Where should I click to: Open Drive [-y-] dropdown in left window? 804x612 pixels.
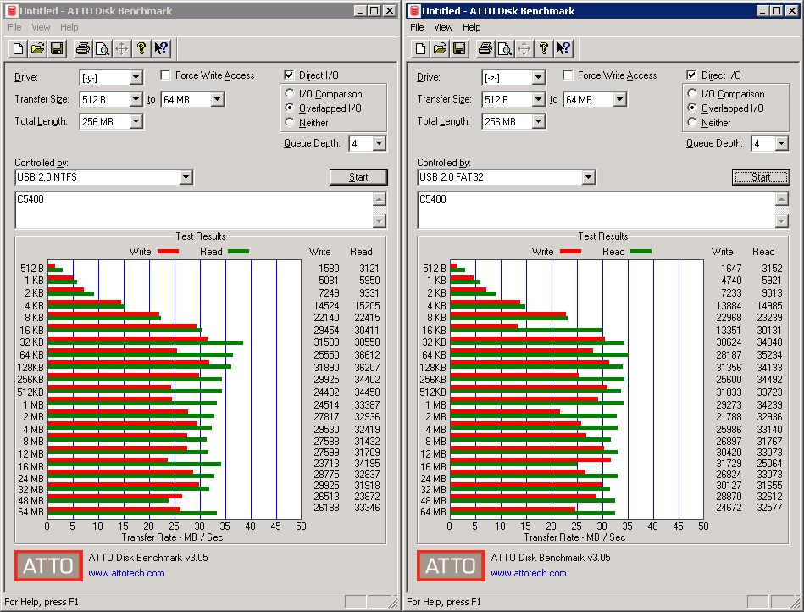coord(136,77)
